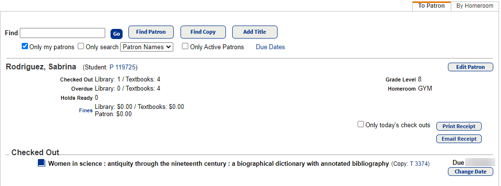The height and width of the screenshot is (186, 501).
Task: Click the Print Receipt button
Action: coord(459,126)
